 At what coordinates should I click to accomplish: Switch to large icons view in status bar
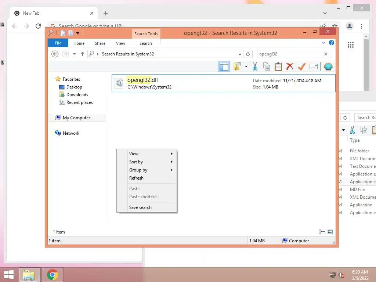pyautogui.click(x=330, y=232)
